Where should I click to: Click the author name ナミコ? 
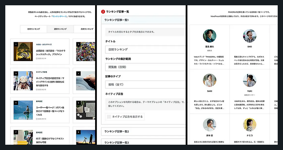click(x=250, y=136)
